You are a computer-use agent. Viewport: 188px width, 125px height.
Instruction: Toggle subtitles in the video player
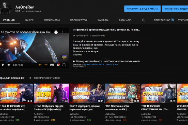52,65
